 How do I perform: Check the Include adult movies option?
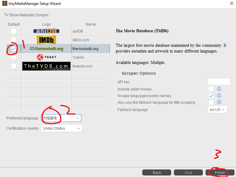[x=211, y=89]
